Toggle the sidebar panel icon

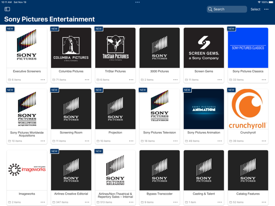point(7,9)
